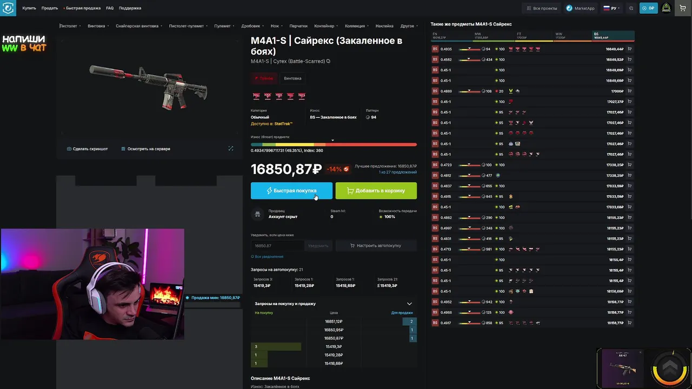Open the Винтовка category dropdown
This screenshot has width=692, height=389.
point(98,26)
